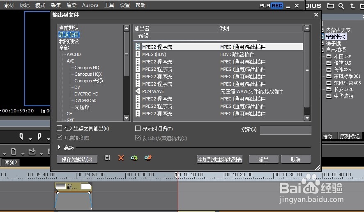Click the new sequence document icon
The height and width of the screenshot is (212, 364).
(x=14, y=152)
